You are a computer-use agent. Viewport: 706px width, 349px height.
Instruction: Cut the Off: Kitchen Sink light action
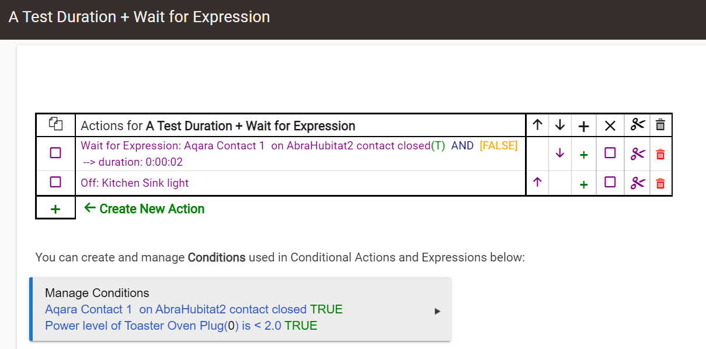click(638, 183)
